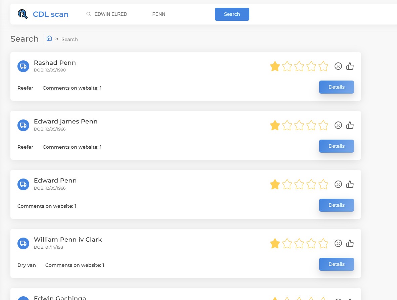Focus the first name field containing EDWIN ELRED

[111, 14]
